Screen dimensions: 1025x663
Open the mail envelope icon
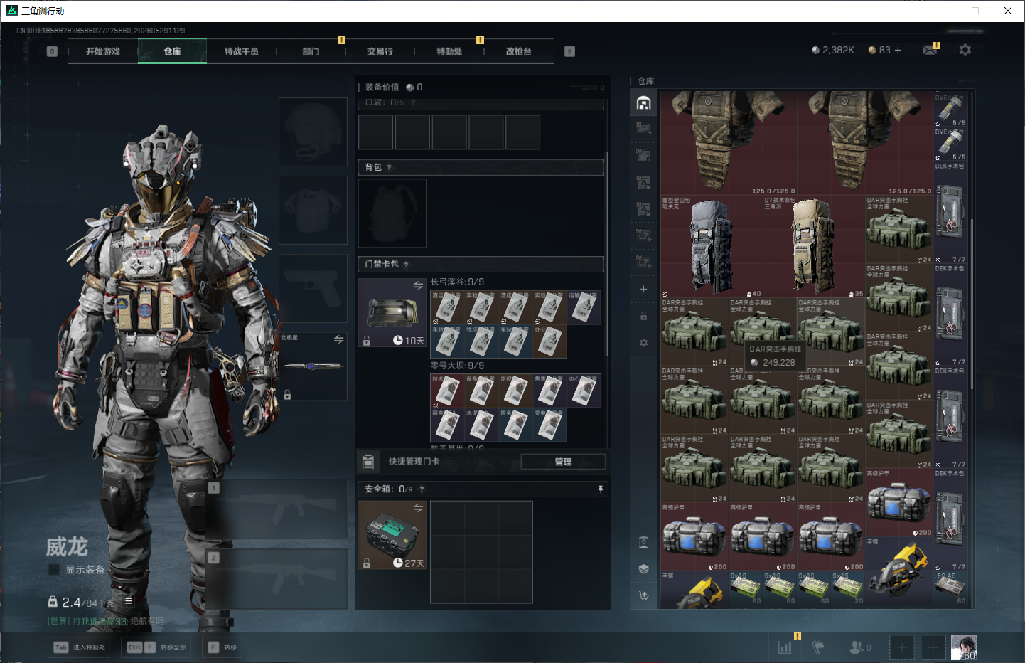[930, 50]
